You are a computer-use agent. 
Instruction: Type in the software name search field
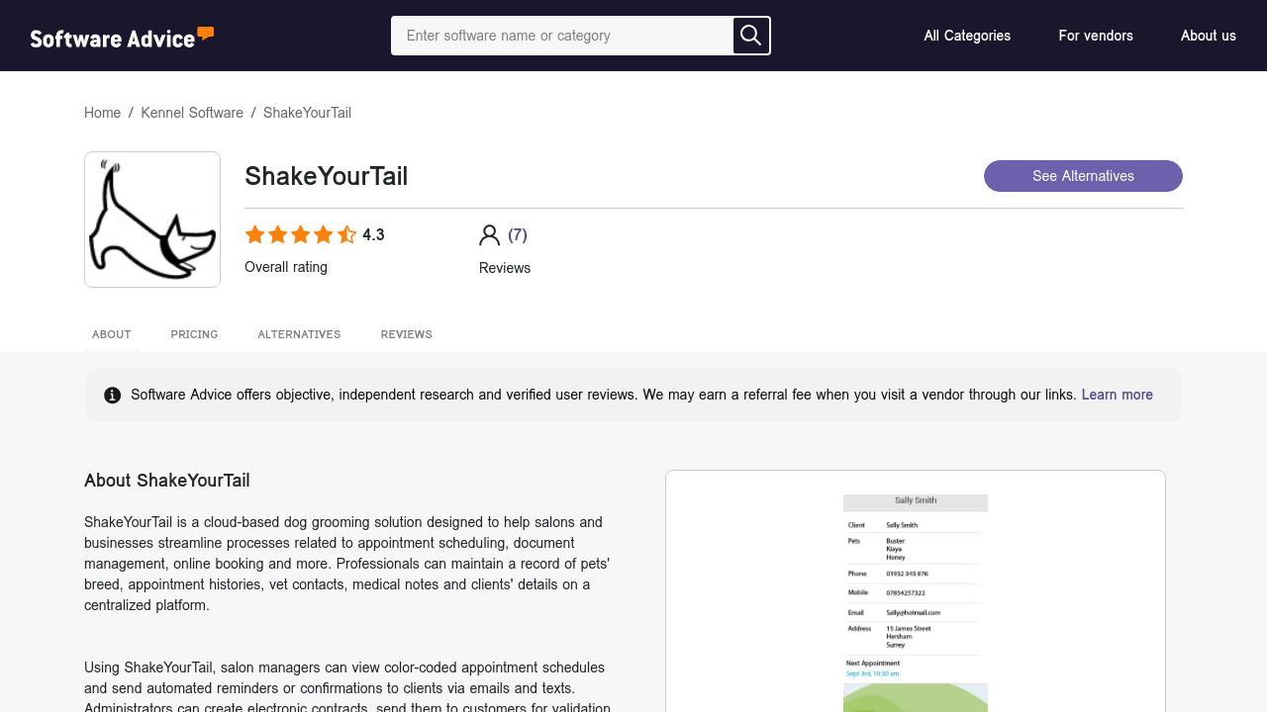point(562,36)
